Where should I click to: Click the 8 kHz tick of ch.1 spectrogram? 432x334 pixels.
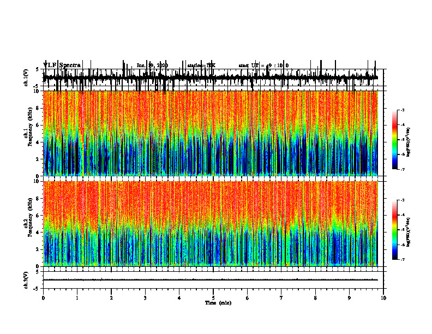(x=38, y=108)
